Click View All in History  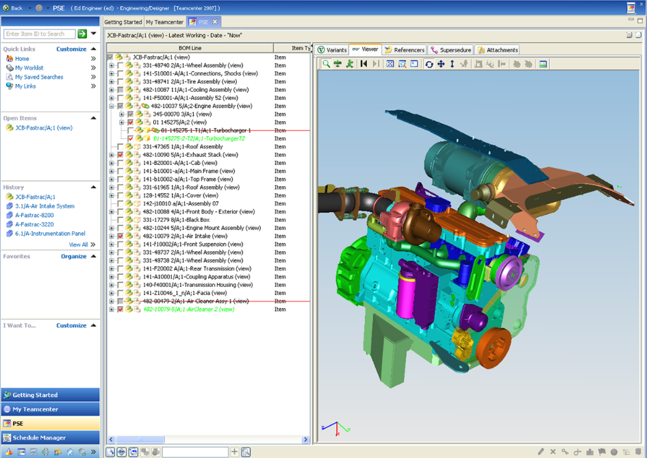79,244
